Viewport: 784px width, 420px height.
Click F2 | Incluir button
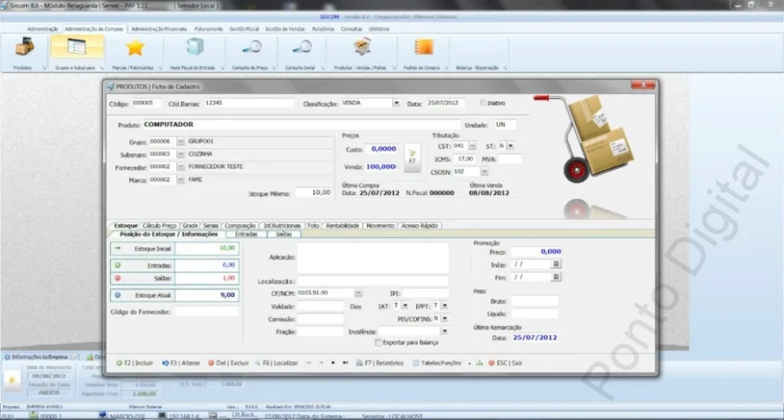click(135, 363)
